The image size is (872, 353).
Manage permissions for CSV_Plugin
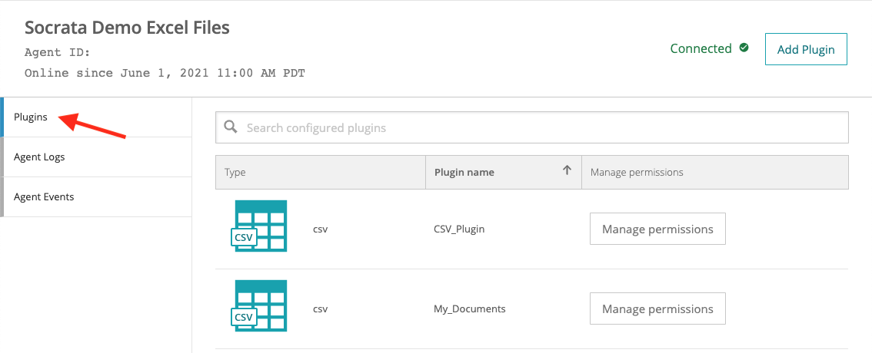(x=657, y=229)
